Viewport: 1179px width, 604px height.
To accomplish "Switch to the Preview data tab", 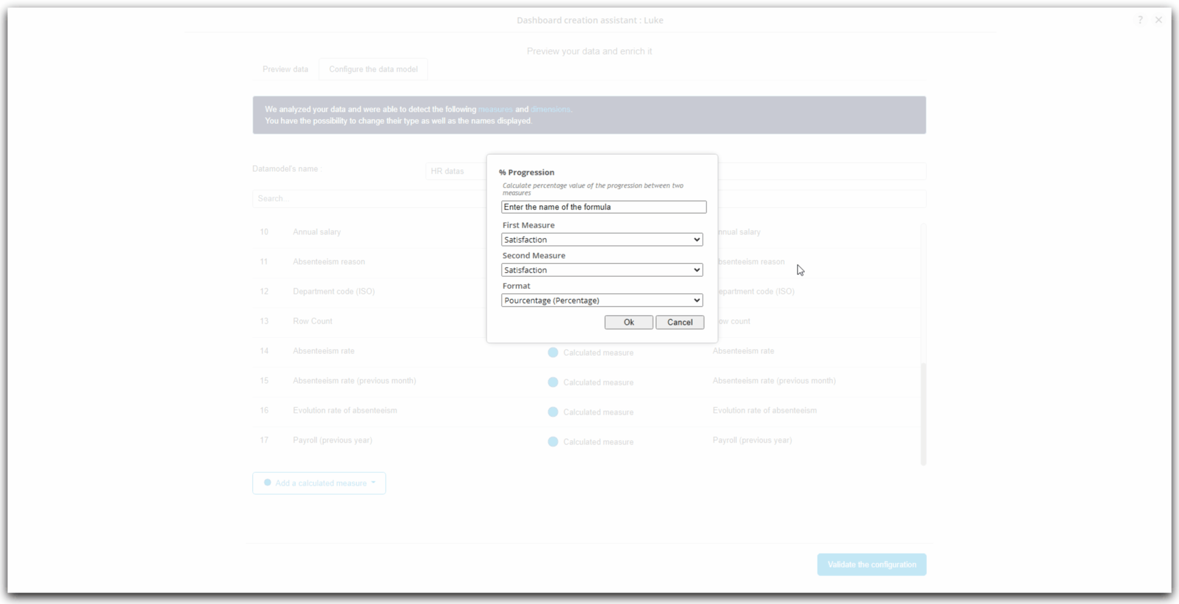I will 285,69.
